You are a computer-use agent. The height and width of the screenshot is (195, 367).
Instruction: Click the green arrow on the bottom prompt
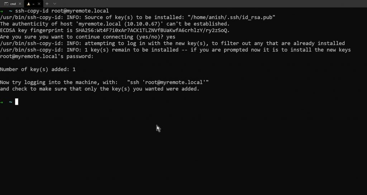point(2,102)
